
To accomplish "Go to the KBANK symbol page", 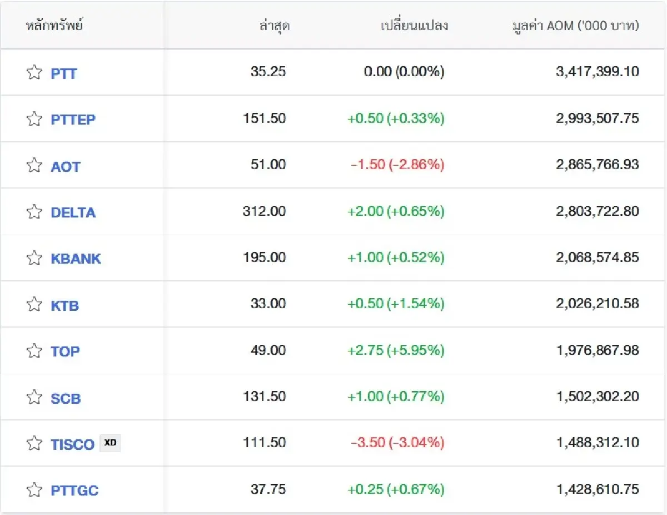I will [x=76, y=258].
